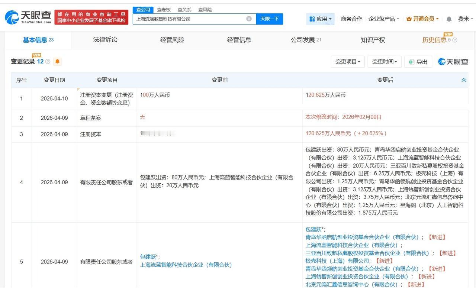Open the 变更时间 dropdown
This screenshot has height=288, width=476.
point(384,62)
